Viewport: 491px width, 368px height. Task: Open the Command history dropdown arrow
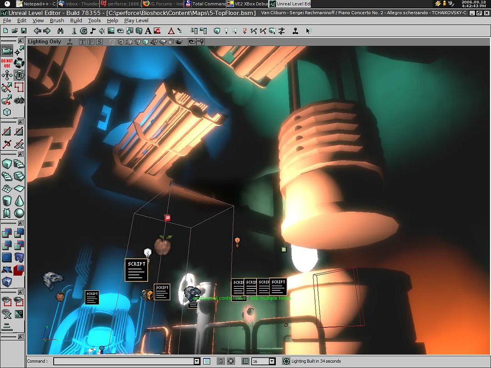pos(197,361)
